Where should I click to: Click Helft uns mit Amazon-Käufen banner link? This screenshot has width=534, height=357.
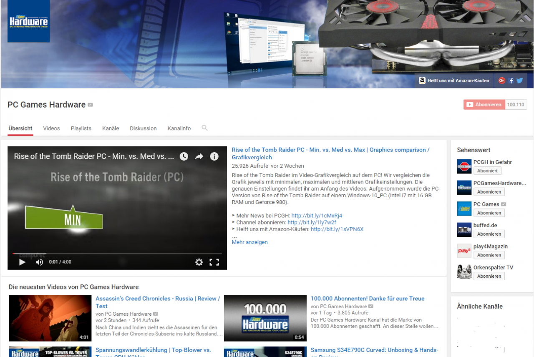tap(458, 80)
